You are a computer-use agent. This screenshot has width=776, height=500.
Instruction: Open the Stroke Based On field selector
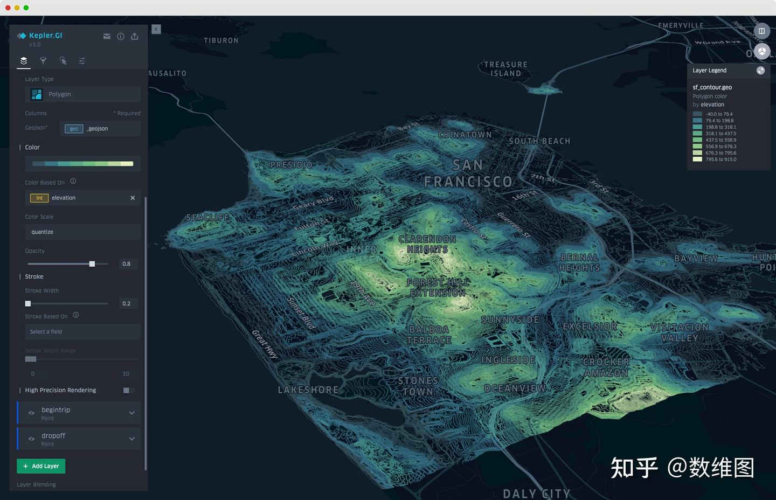tap(82, 331)
